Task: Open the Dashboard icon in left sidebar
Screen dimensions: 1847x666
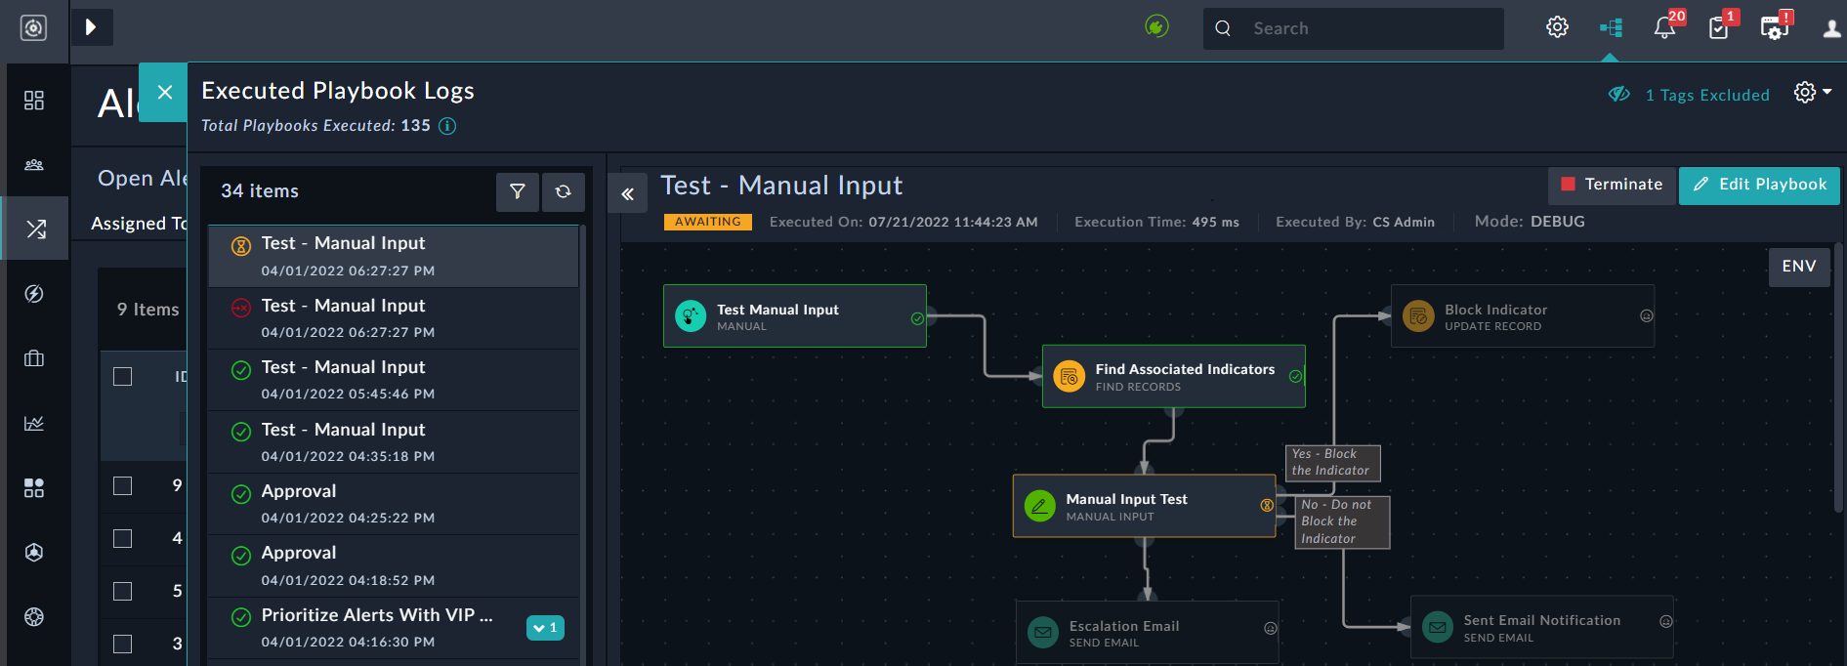Action: pos(34,101)
